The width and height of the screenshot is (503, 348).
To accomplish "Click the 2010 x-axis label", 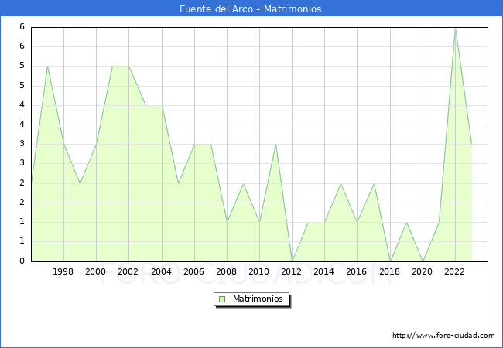I will pyautogui.click(x=259, y=271).
